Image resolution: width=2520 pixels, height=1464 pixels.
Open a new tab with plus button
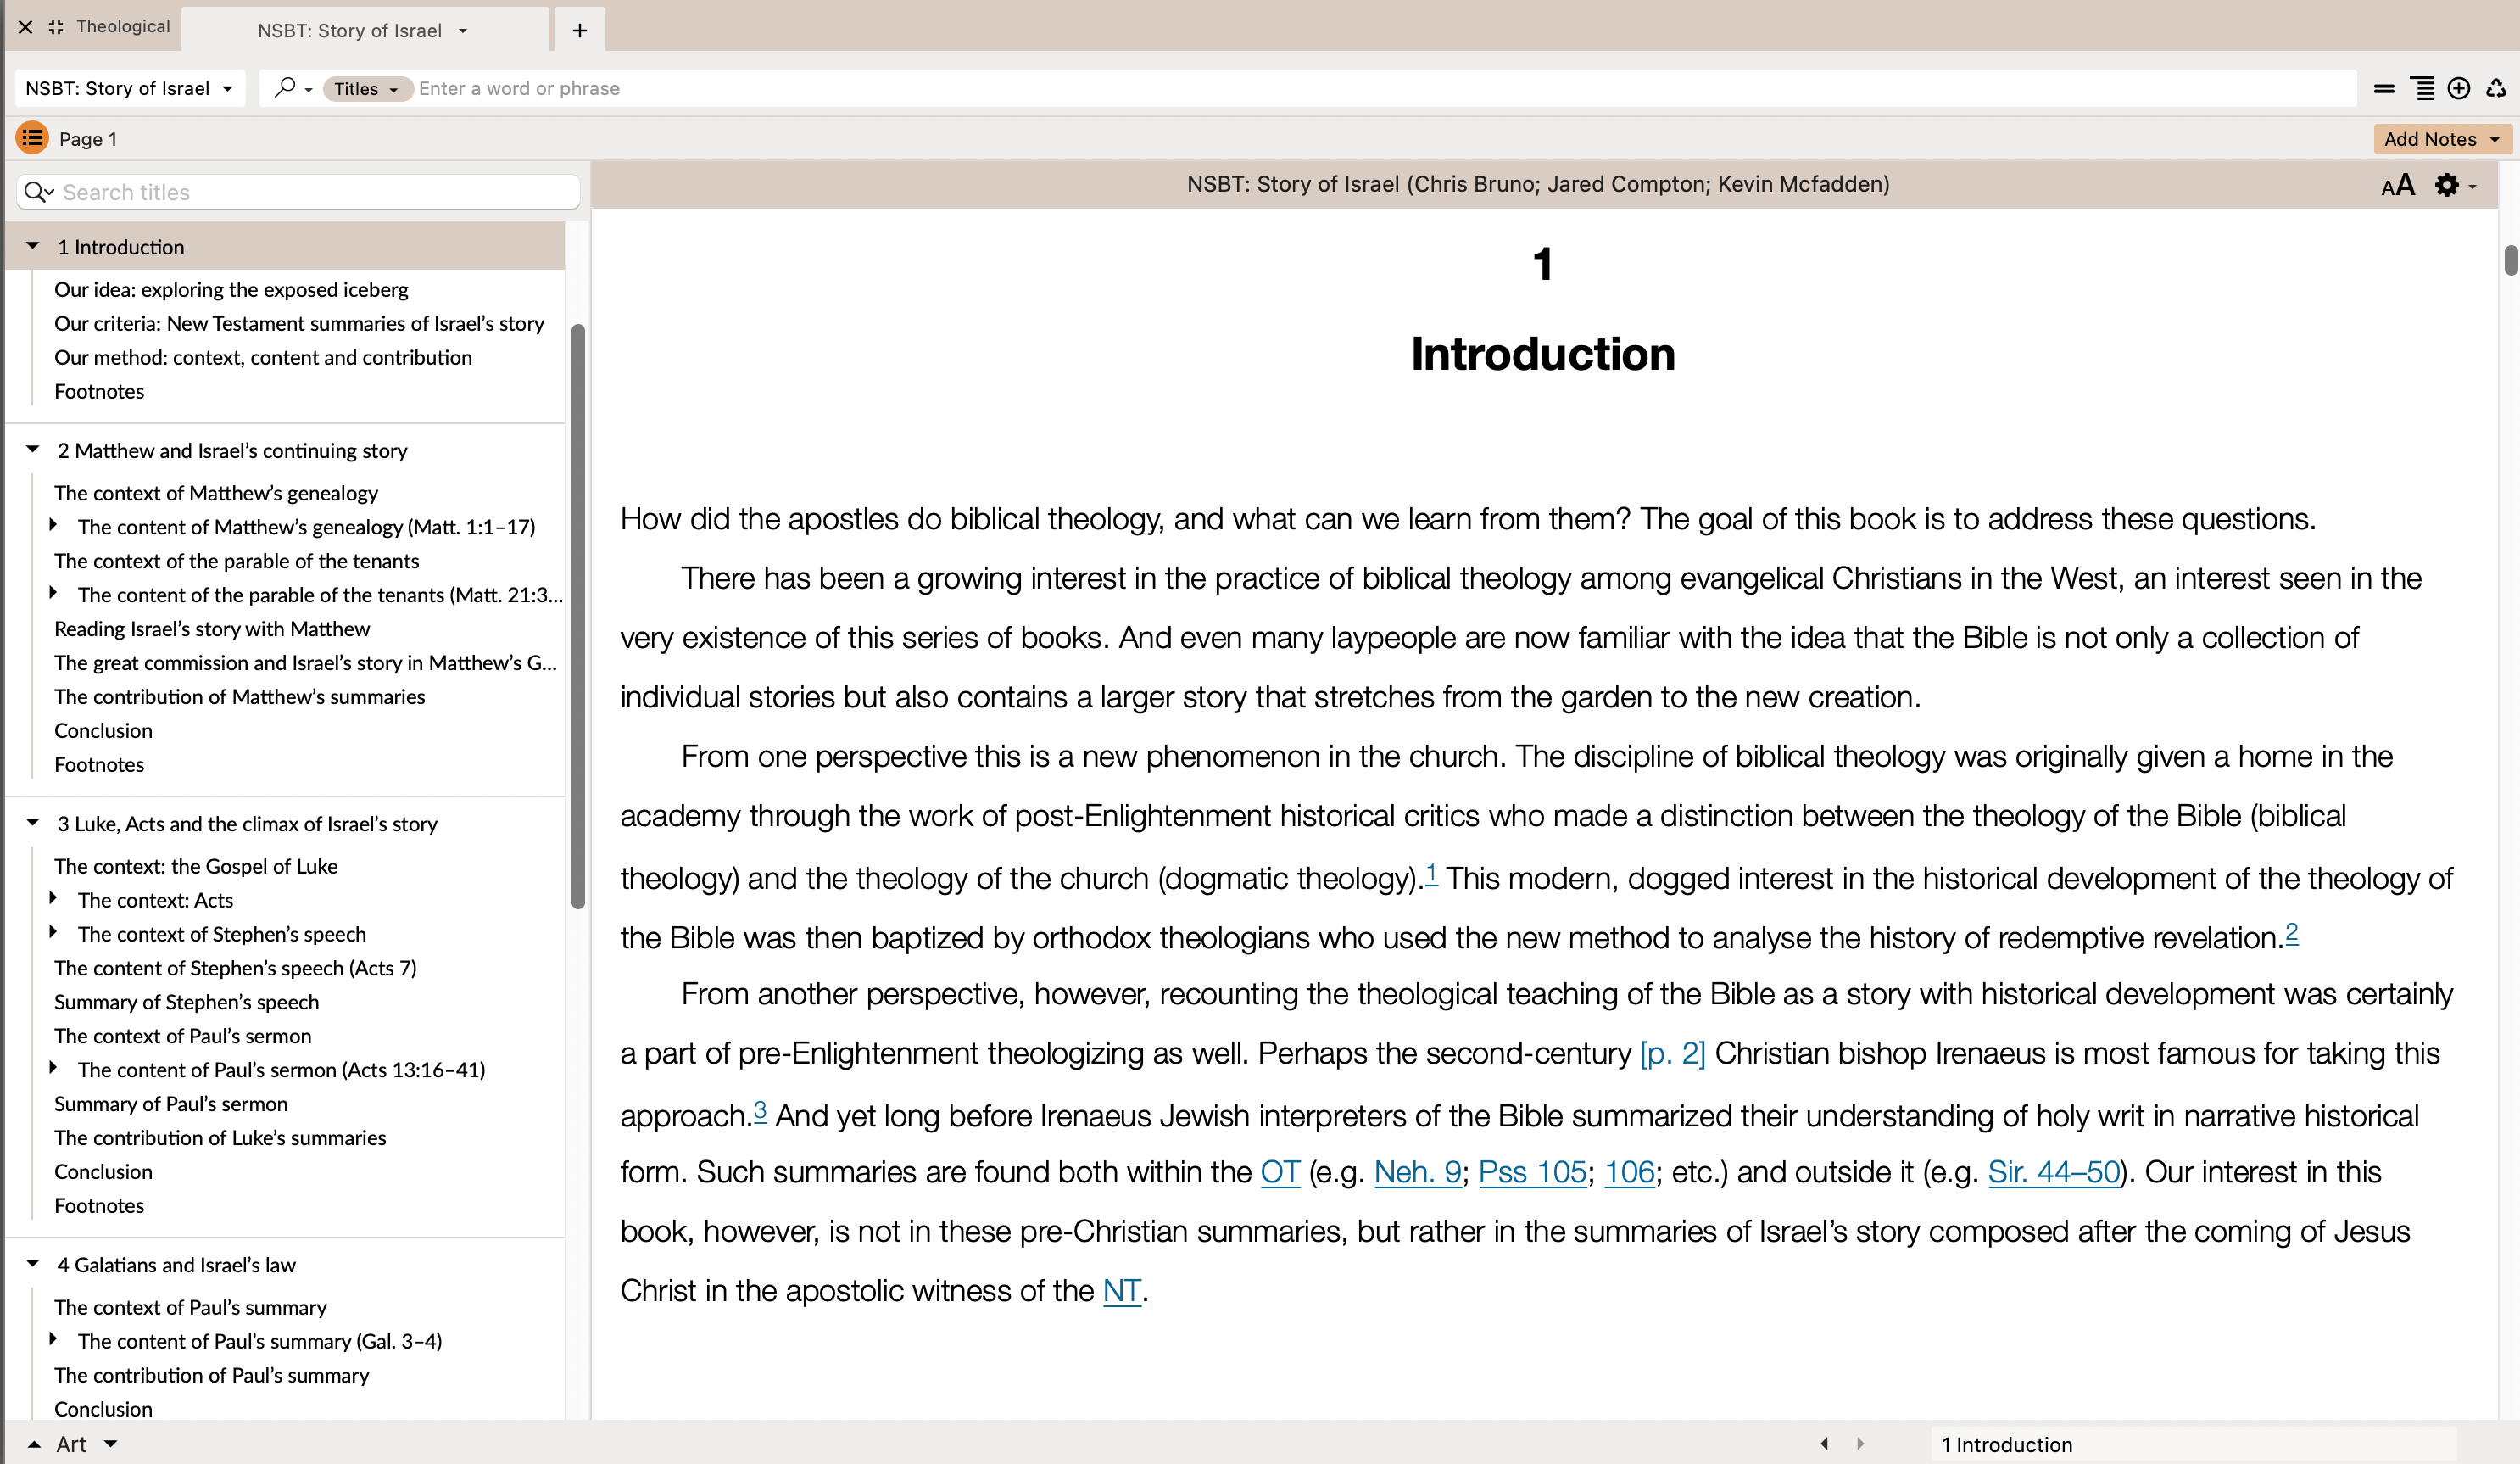click(x=580, y=30)
